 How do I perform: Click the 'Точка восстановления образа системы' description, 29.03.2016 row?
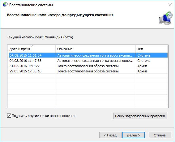(x=88, y=71)
